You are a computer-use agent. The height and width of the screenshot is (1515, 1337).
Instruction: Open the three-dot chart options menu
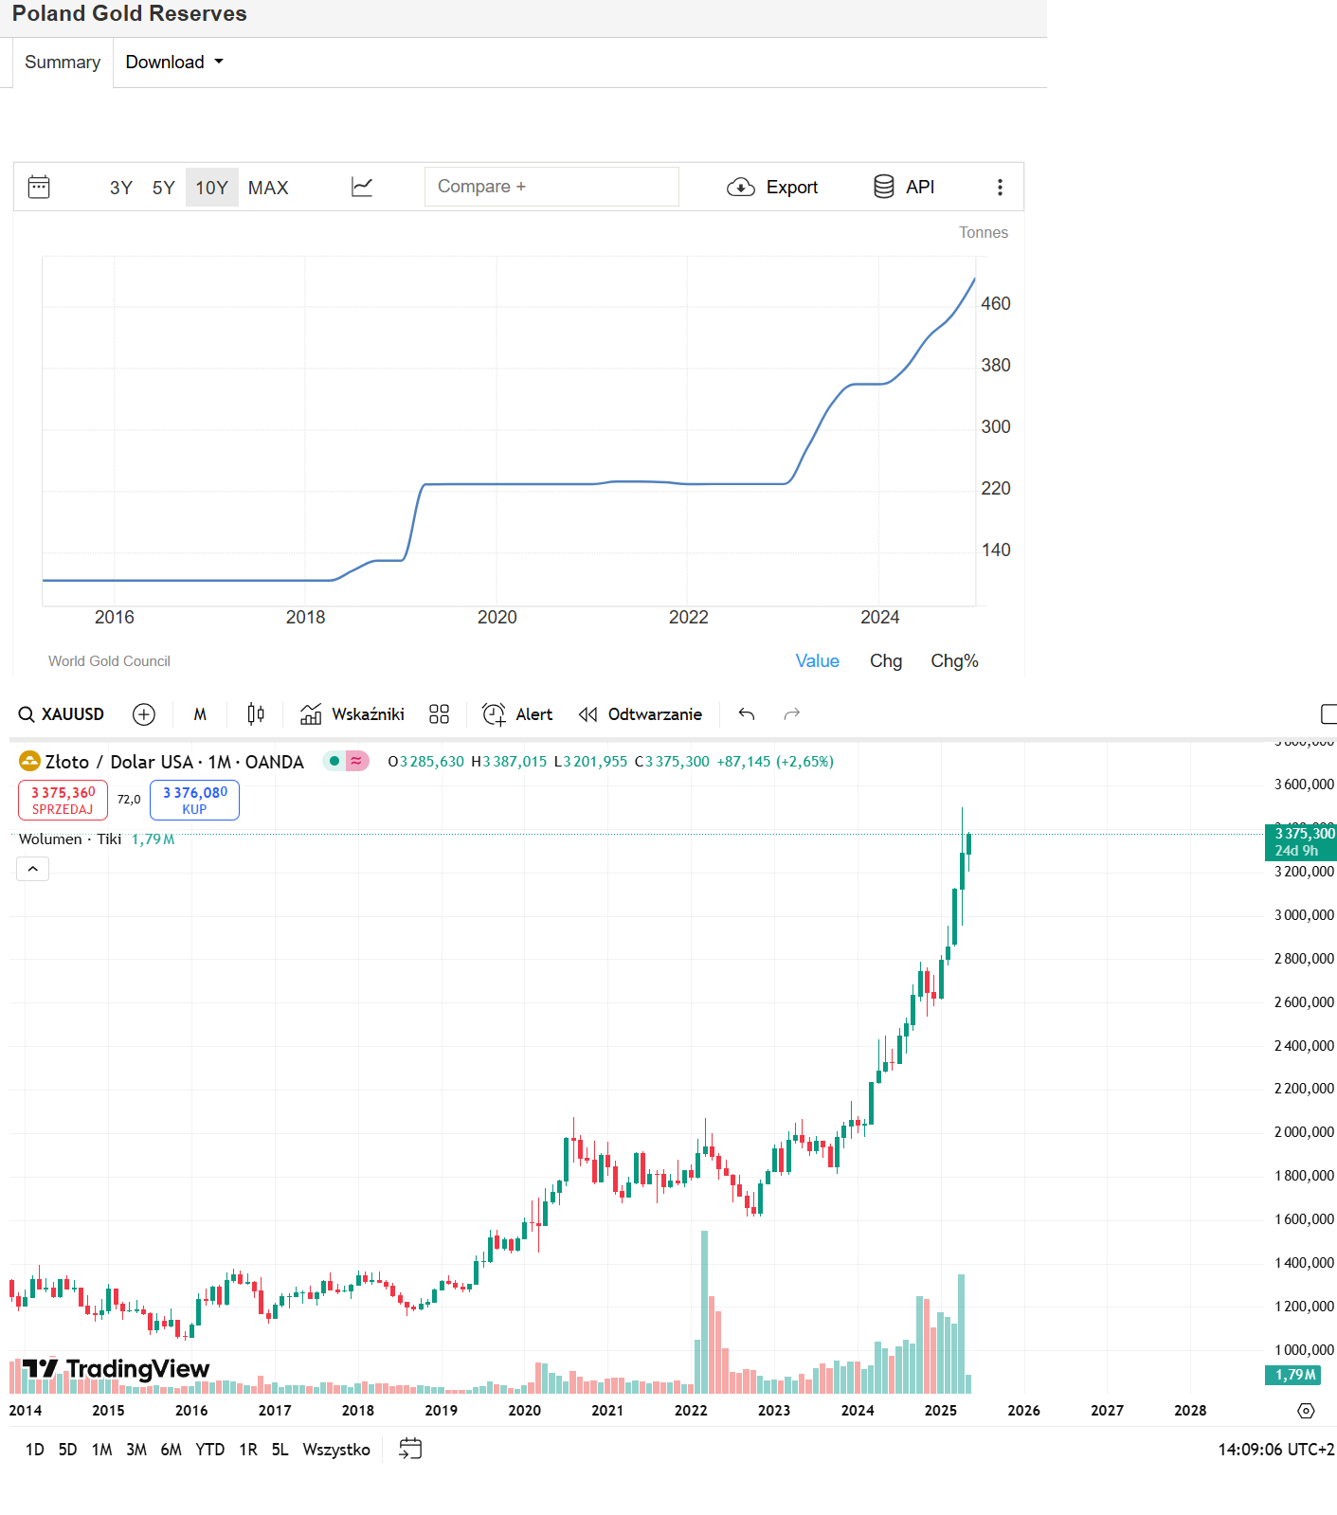coord(1000,188)
